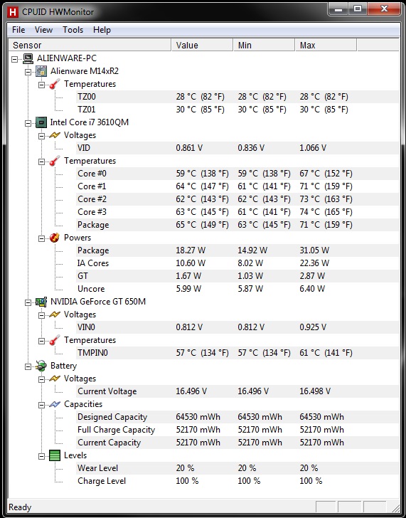Collapse the Powers section
This screenshot has width=406, height=518.
(x=41, y=238)
